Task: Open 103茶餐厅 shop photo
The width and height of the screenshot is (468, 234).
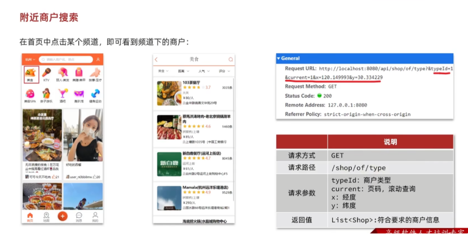Action: pos(169,93)
